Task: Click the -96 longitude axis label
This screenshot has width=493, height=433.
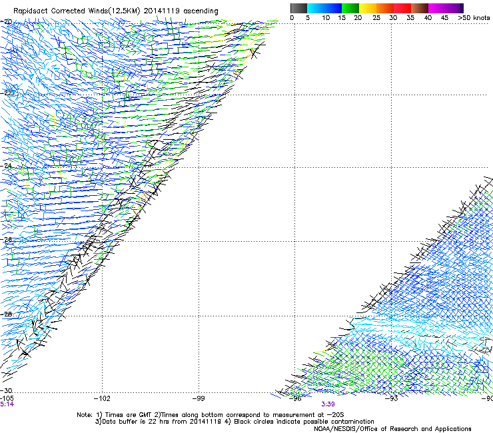Action: pyautogui.click(x=295, y=399)
